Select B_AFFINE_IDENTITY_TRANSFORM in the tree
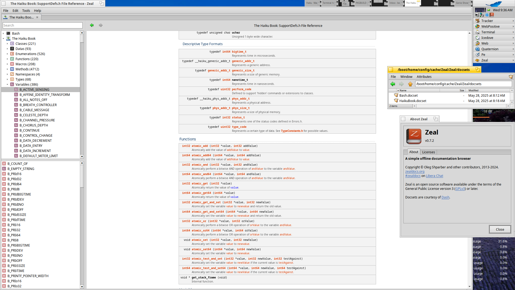This screenshot has width=515, height=290. [x=45, y=95]
